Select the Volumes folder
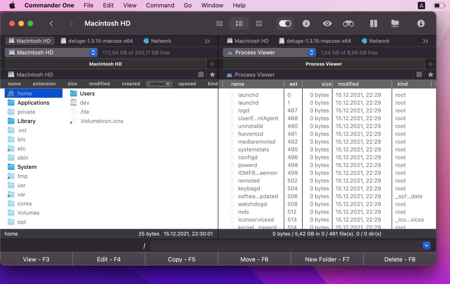 click(34, 213)
